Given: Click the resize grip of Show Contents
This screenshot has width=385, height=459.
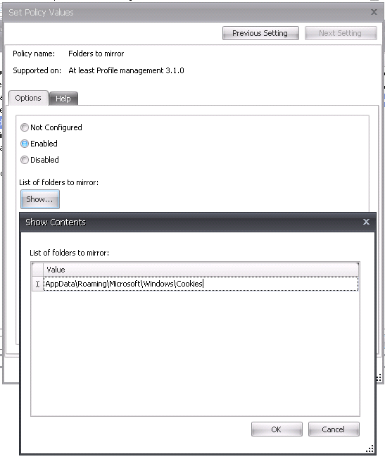Looking at the screenshot, I should click(370, 448).
